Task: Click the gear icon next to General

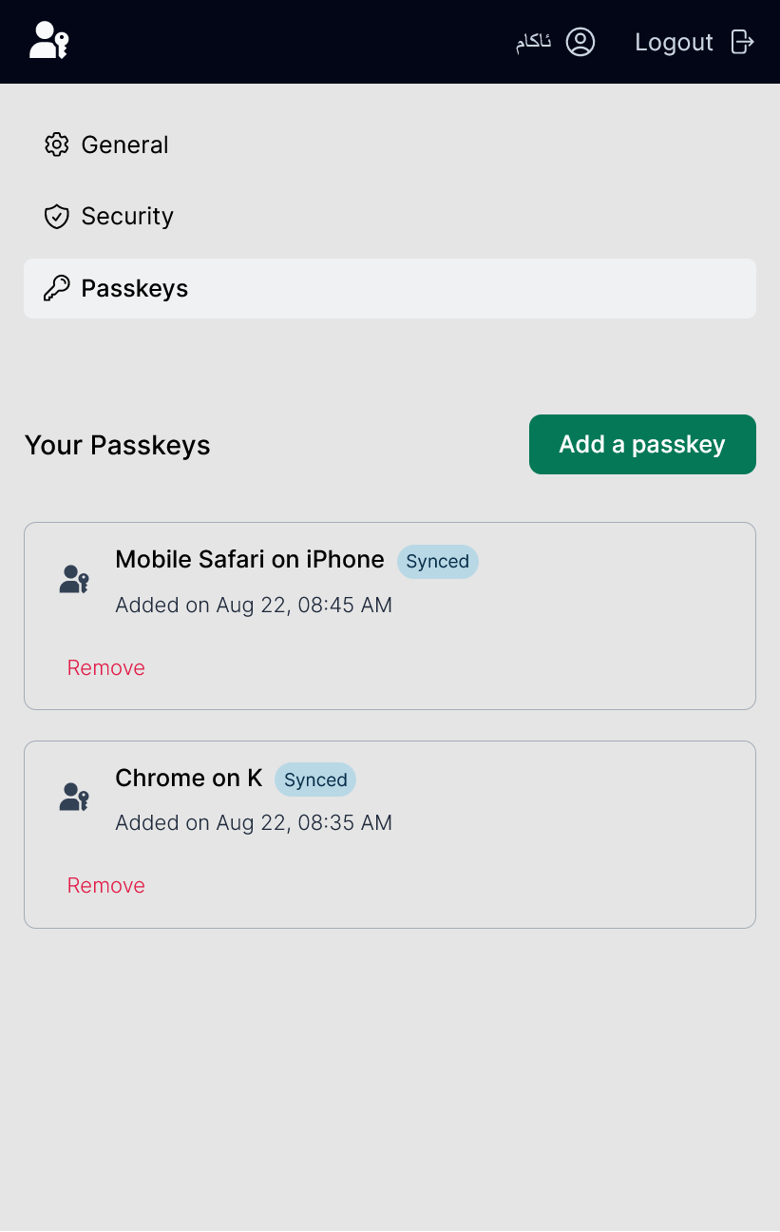Action: click(57, 144)
